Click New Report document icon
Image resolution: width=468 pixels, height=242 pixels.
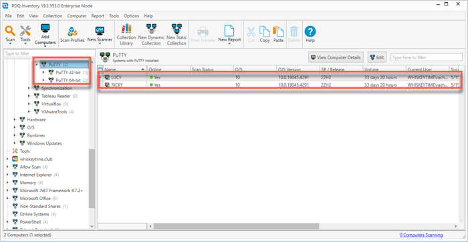pyautogui.click(x=229, y=31)
